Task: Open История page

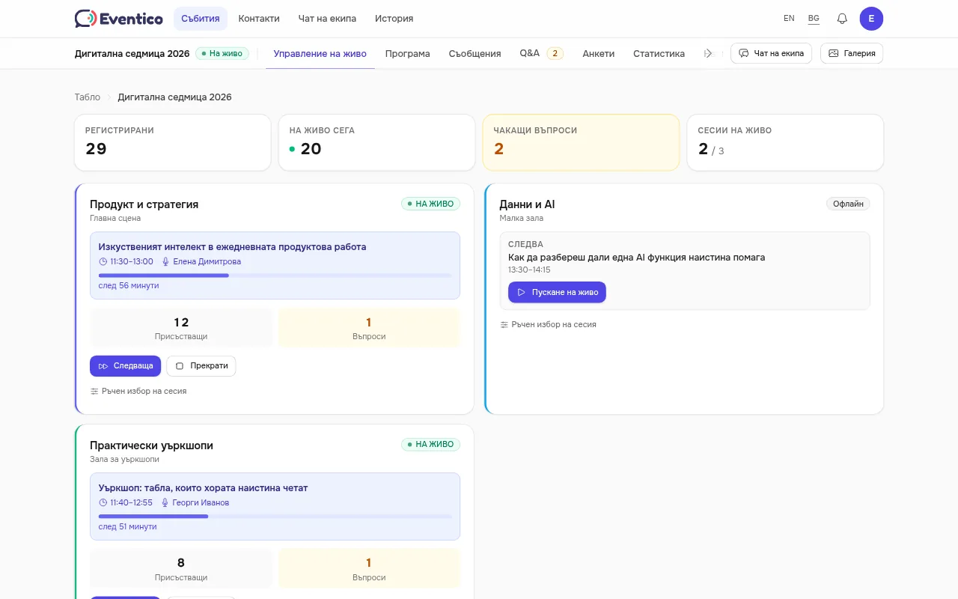Action: 394,19
